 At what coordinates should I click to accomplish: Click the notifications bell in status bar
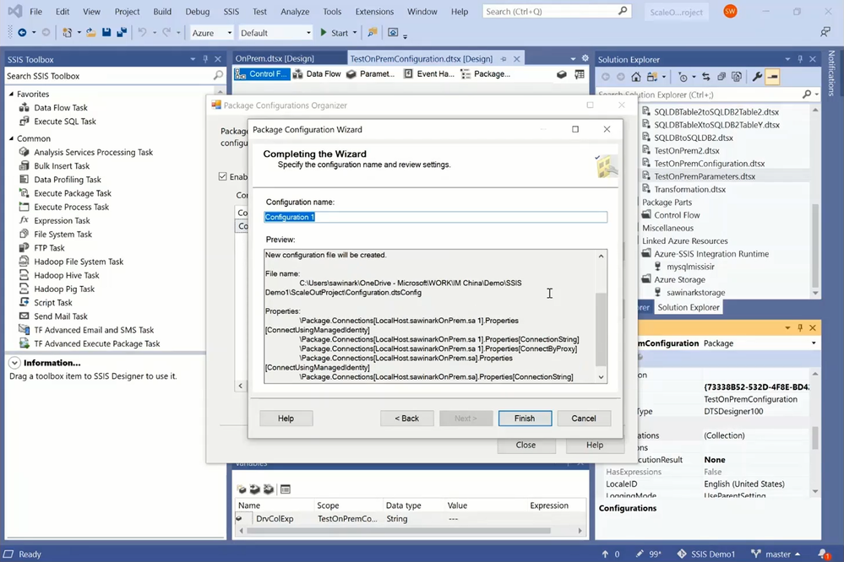(x=823, y=554)
